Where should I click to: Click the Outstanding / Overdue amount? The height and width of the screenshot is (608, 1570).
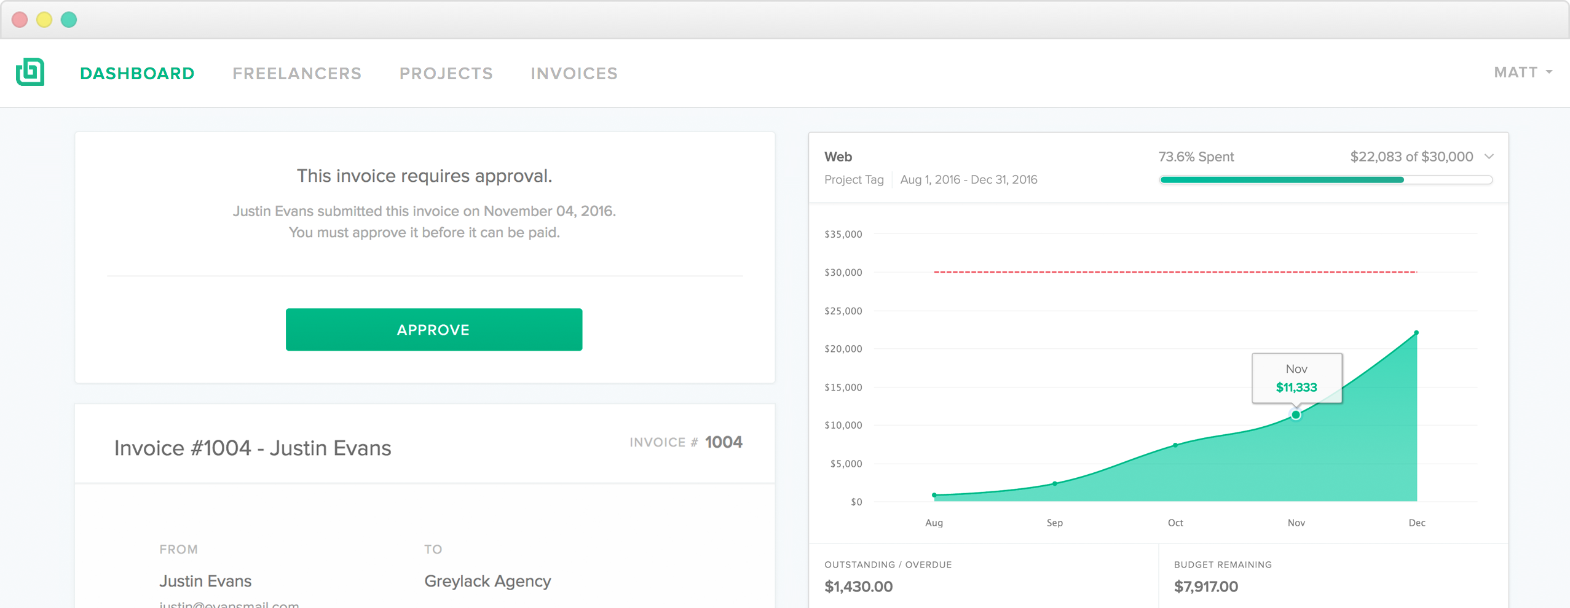click(858, 587)
